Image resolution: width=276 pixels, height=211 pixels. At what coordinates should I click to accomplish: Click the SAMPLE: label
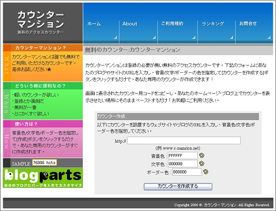[22, 164]
